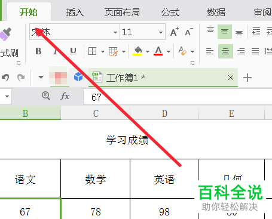Image resolution: width=272 pixels, height=219 pixels.
Task: Click the spreadsheet icon on 工作簿1 tab
Action: pyautogui.click(x=97, y=77)
